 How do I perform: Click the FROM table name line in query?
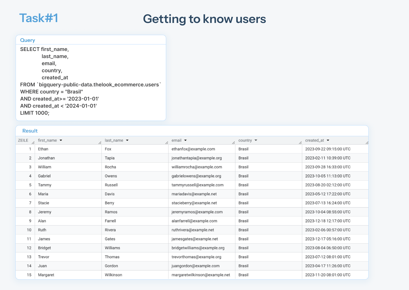[91, 85]
